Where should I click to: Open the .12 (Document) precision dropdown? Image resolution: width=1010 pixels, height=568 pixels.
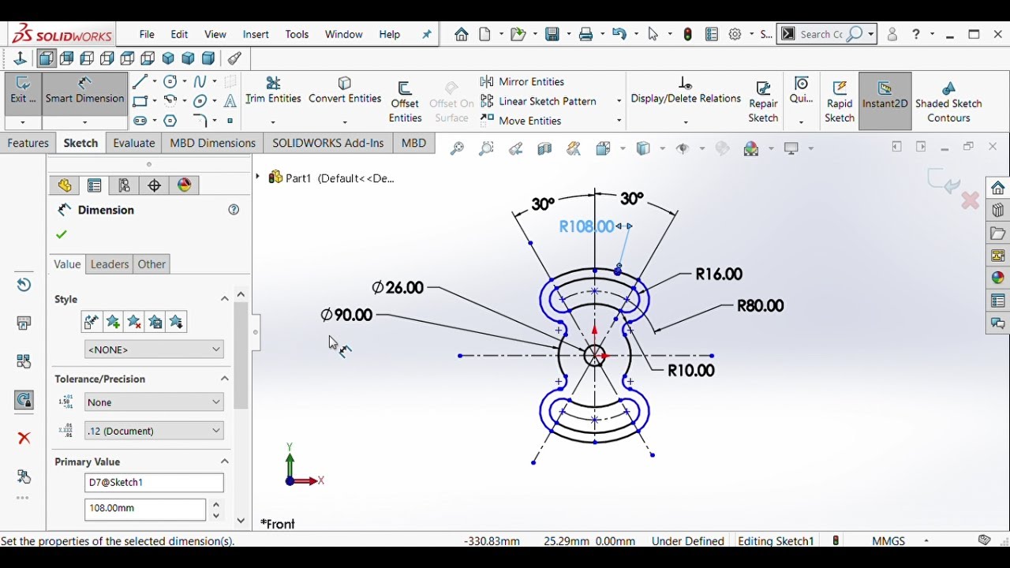point(154,431)
